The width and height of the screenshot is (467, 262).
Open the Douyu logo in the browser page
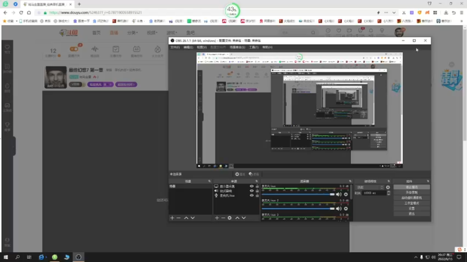[x=69, y=33]
